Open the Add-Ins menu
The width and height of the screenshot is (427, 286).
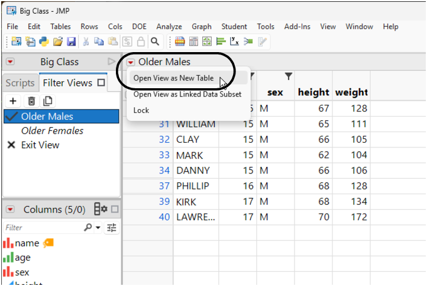pos(297,27)
